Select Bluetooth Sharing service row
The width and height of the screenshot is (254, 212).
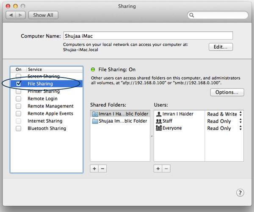[47, 129]
